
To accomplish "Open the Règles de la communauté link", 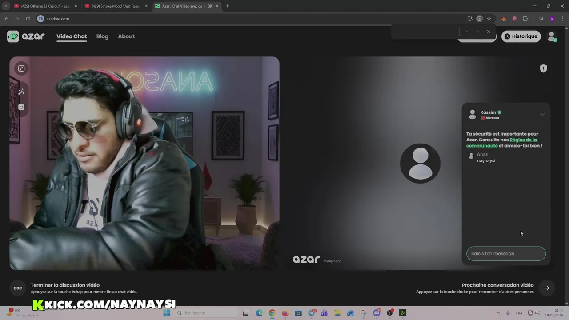I will coord(501,143).
